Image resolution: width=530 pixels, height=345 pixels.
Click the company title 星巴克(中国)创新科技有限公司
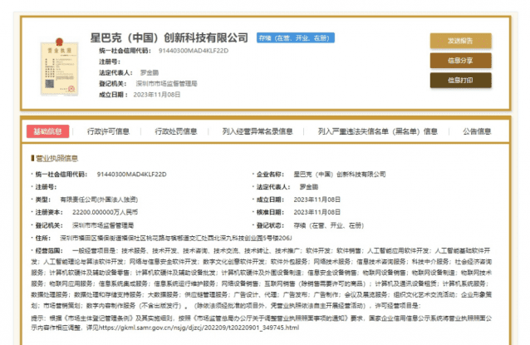tap(169, 37)
